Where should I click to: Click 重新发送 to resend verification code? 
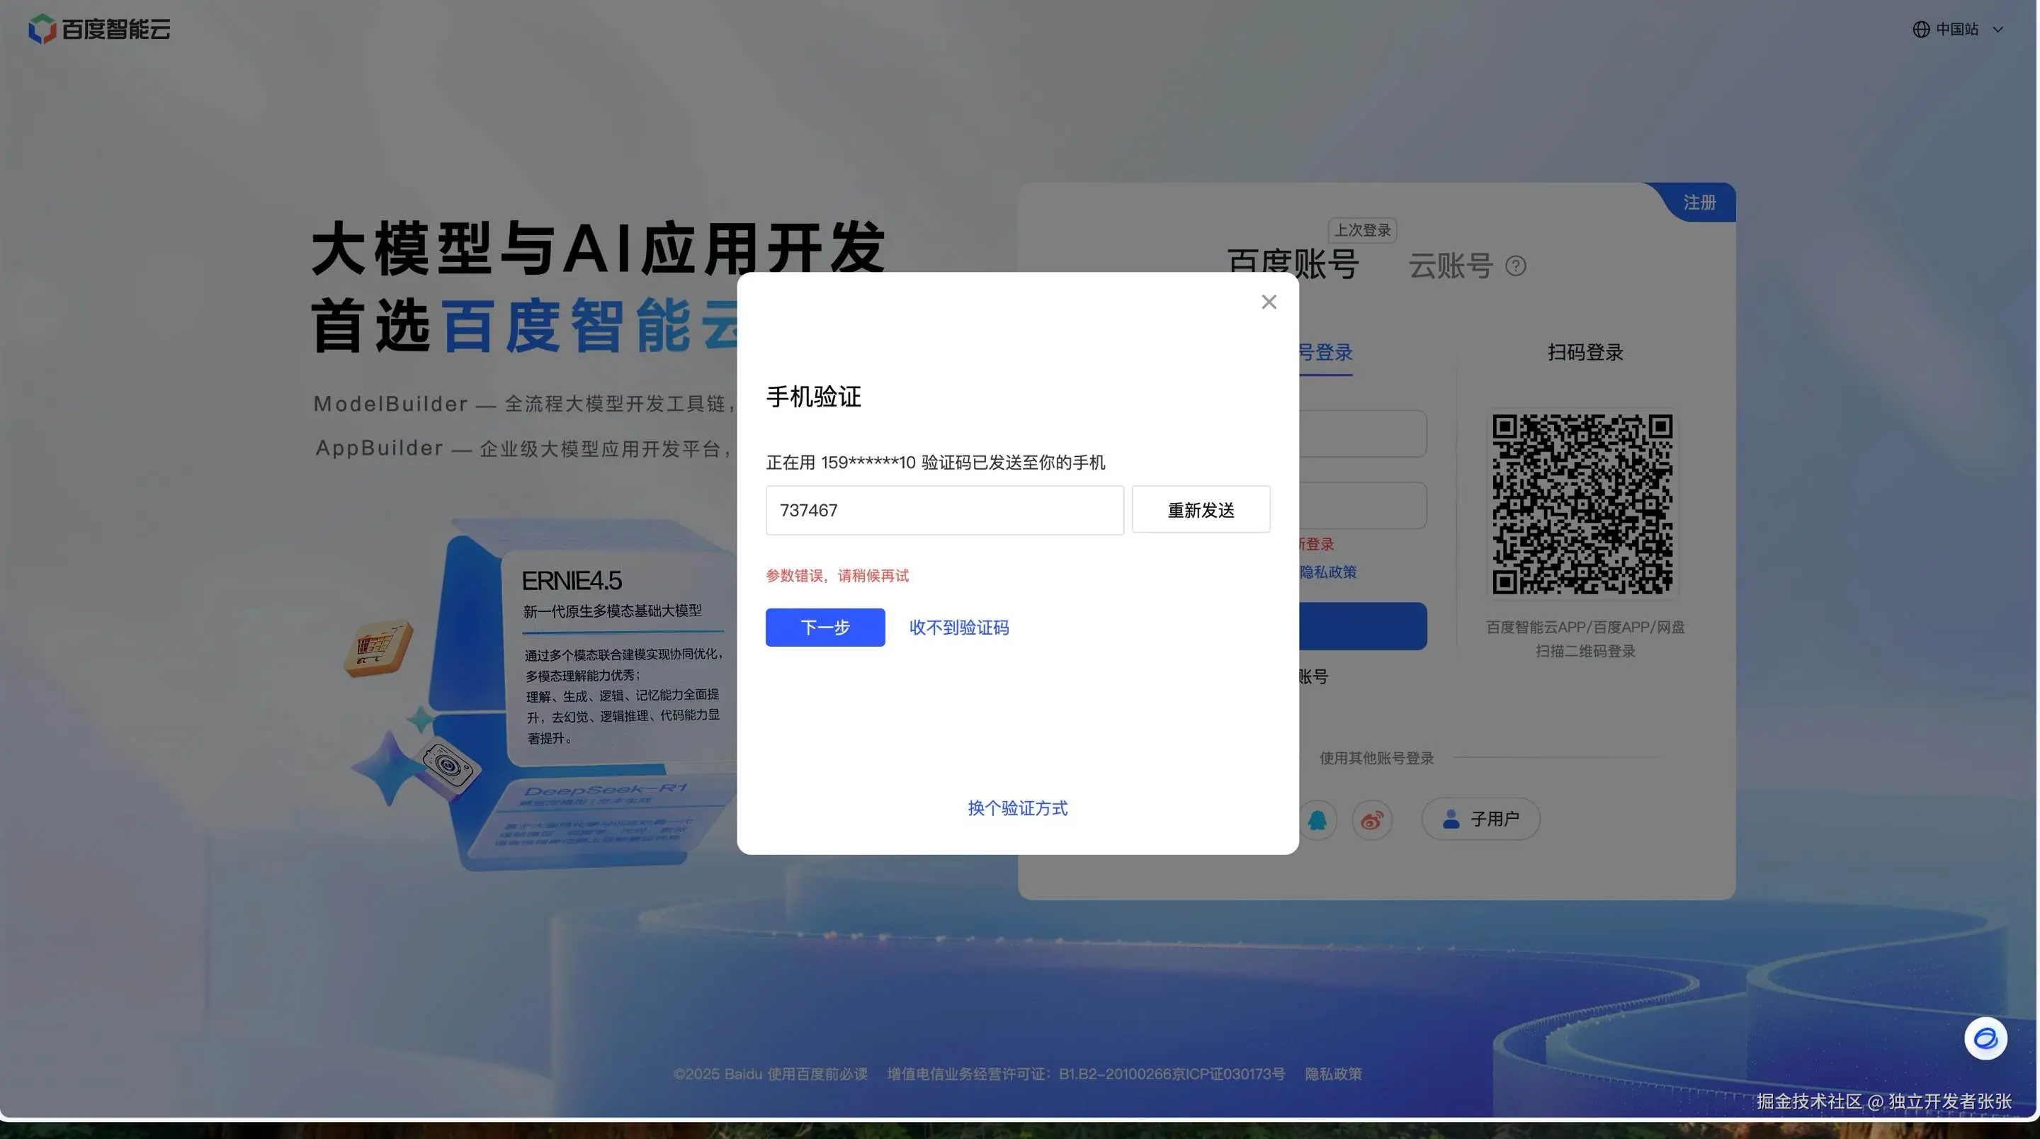point(1200,509)
